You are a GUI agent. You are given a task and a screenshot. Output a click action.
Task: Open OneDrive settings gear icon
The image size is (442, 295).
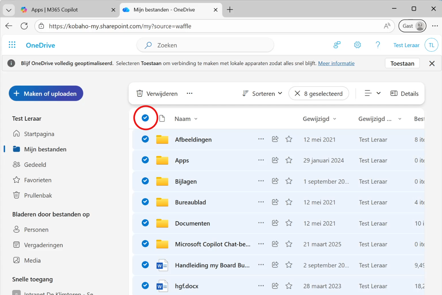[x=357, y=45]
